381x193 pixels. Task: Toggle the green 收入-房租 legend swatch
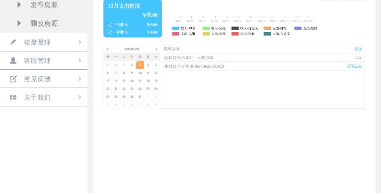[206, 28]
